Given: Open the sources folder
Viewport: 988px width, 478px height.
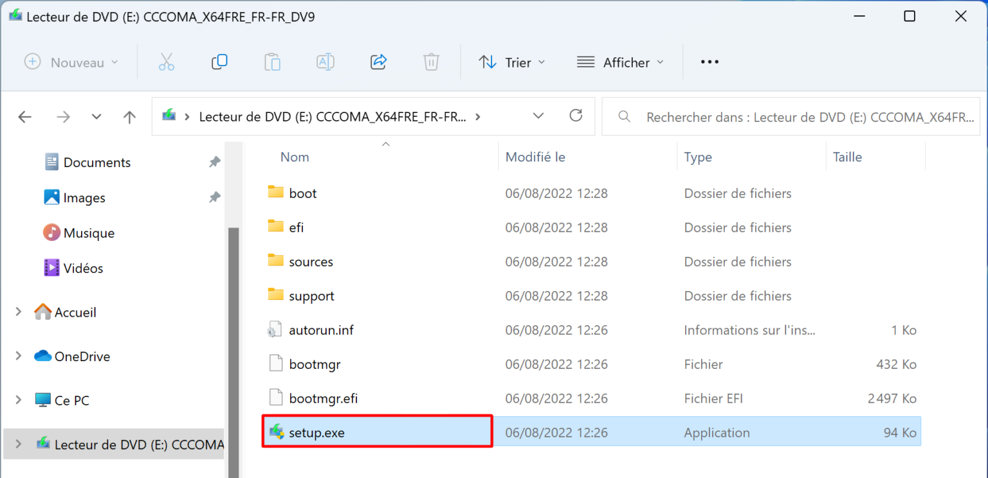Looking at the screenshot, I should pos(311,261).
